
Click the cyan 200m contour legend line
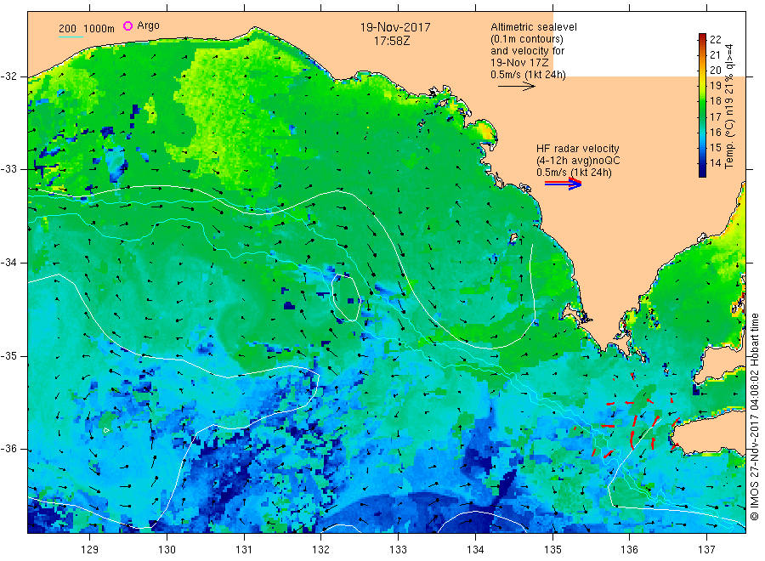pos(71,37)
